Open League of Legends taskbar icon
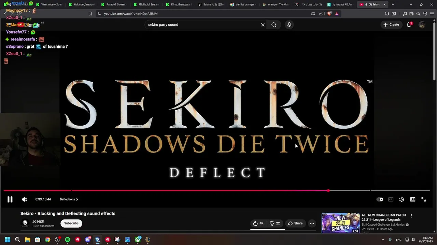 point(148,240)
